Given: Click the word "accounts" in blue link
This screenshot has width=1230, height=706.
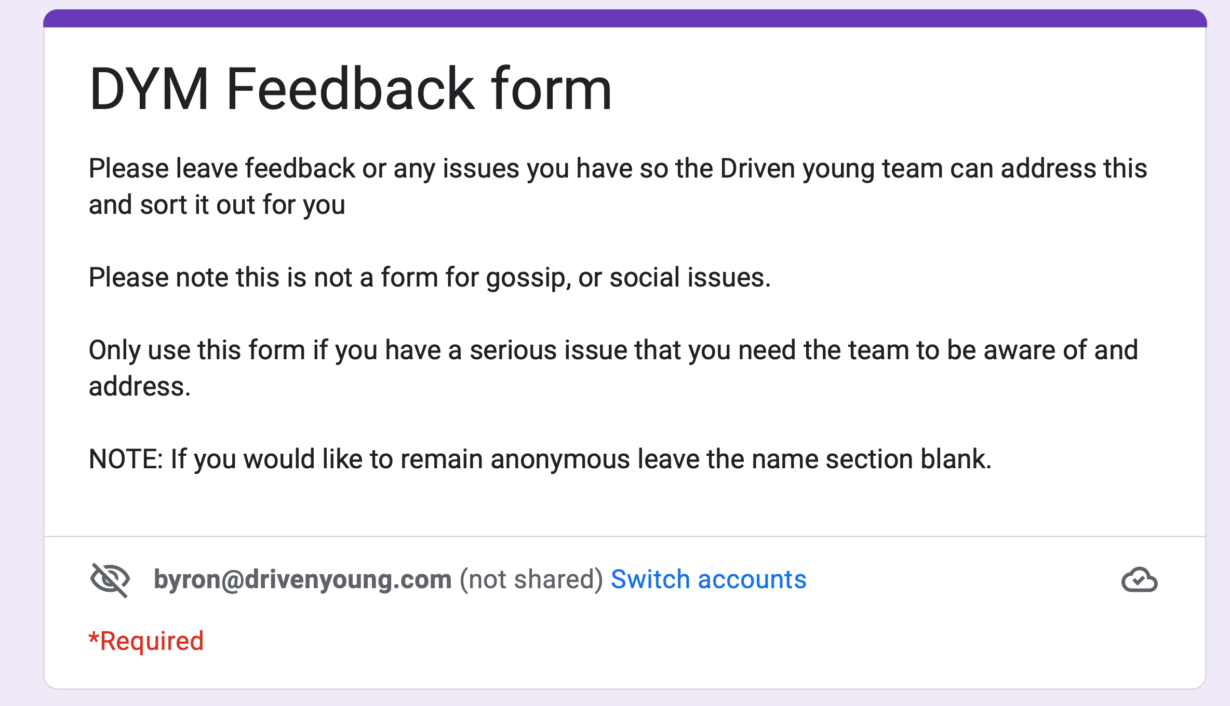Looking at the screenshot, I should click(x=752, y=579).
